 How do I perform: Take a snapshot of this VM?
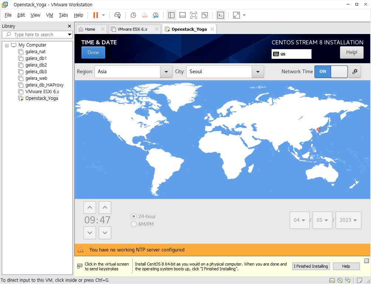(133, 15)
